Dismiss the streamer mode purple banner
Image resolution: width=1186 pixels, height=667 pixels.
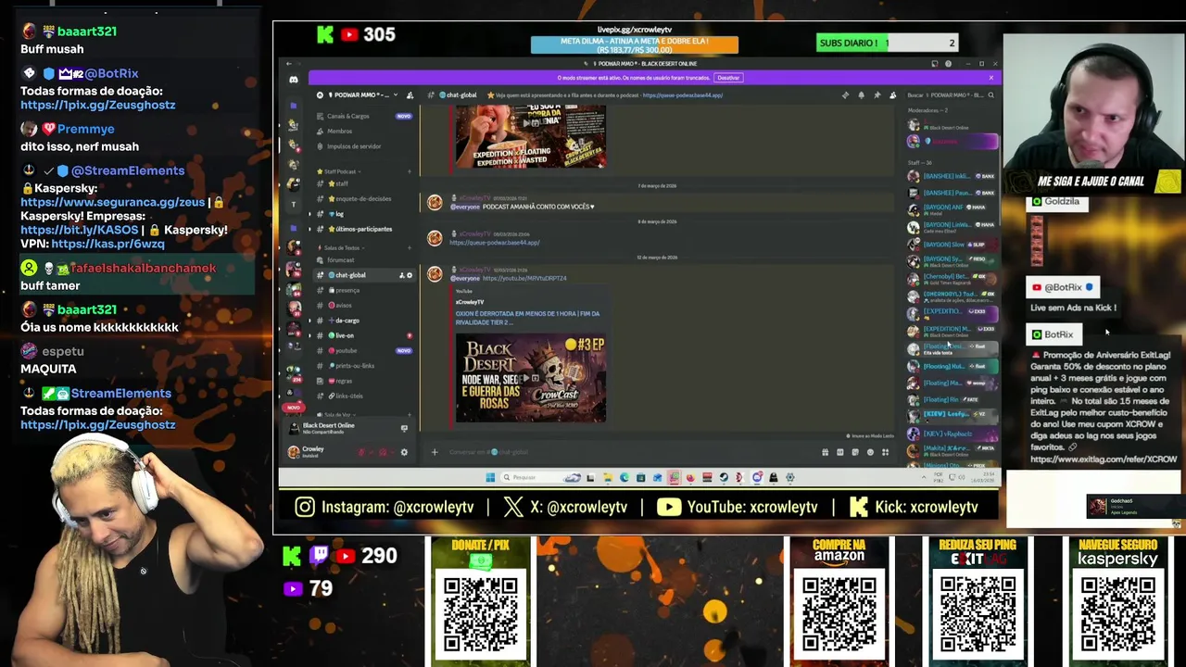(990, 78)
